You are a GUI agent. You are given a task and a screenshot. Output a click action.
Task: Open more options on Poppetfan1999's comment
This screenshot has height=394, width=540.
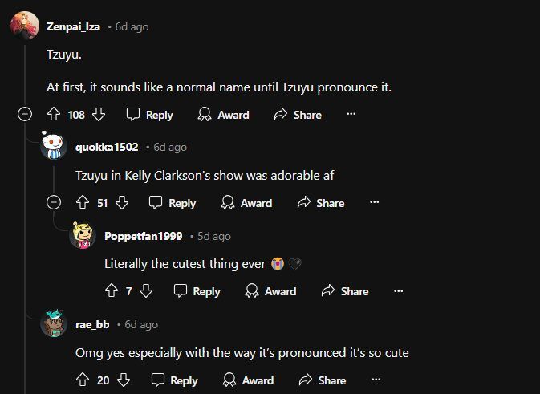point(398,291)
